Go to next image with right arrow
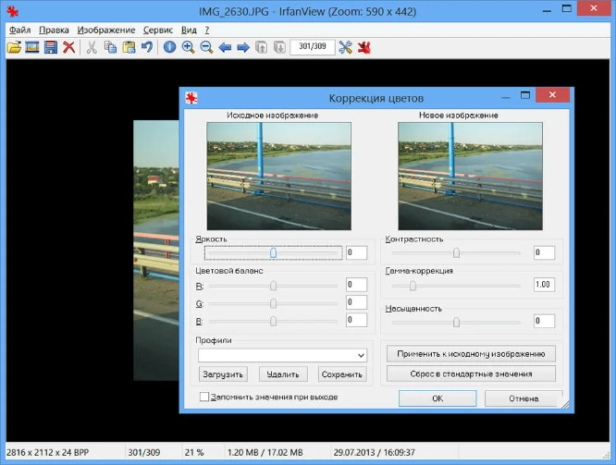The width and height of the screenshot is (616, 465). [x=242, y=47]
